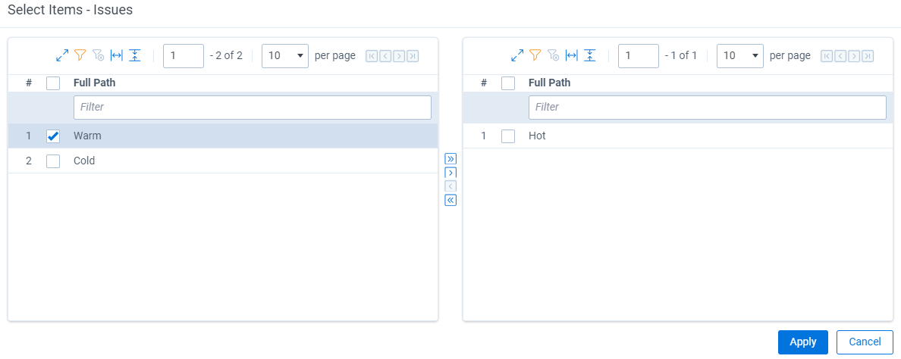901x359 pixels.
Task: Click expand icon in right panel toolbar
Action: pyautogui.click(x=517, y=55)
